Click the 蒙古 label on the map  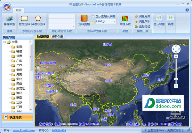click(x=108, y=65)
